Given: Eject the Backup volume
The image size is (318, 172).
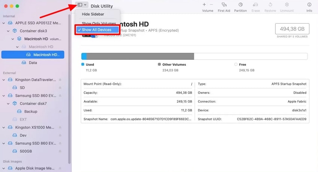Looking at the screenshot, I should [60, 111].
